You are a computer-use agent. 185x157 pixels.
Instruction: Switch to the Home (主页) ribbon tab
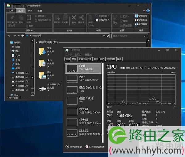point(21,11)
